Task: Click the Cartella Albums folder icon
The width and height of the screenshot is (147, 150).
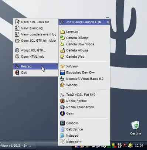Action: 62,50
